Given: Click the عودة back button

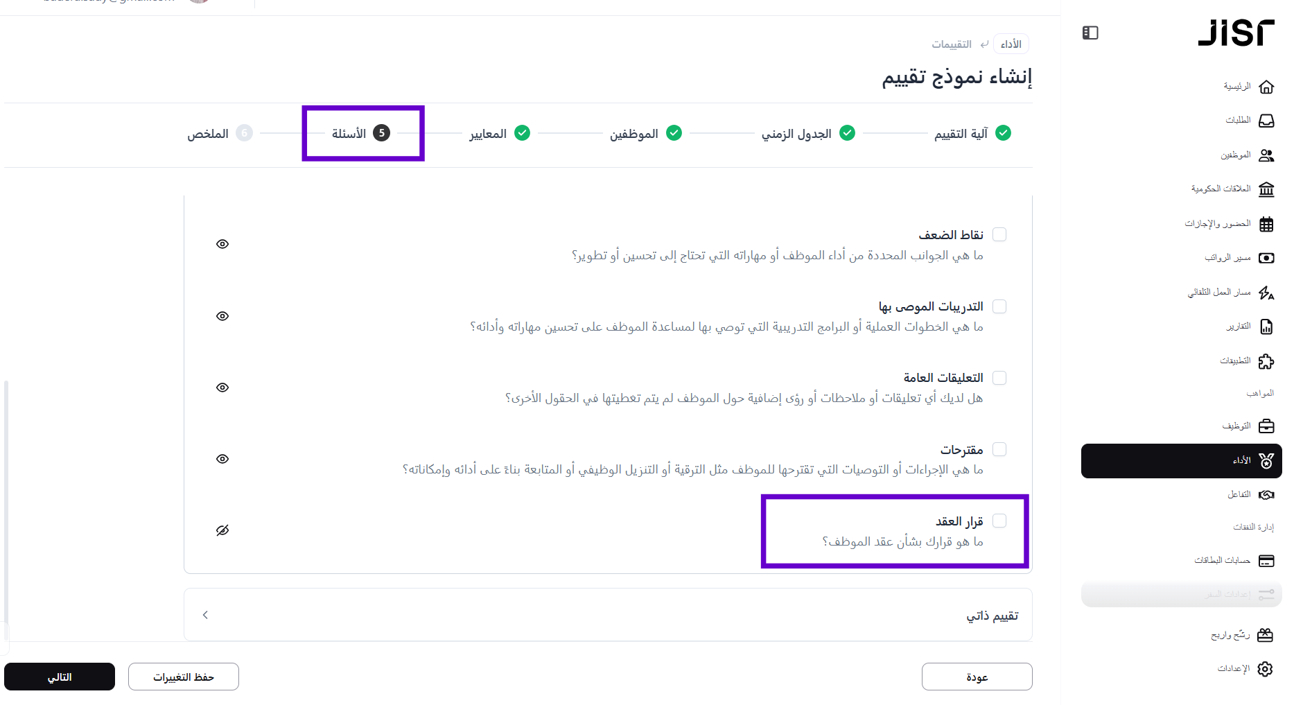Looking at the screenshot, I should click(977, 677).
